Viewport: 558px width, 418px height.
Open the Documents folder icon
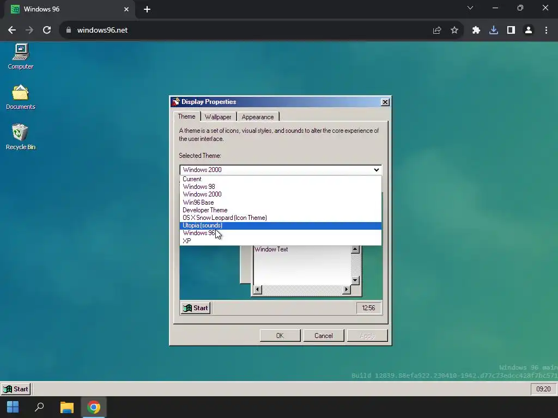pyautogui.click(x=20, y=97)
